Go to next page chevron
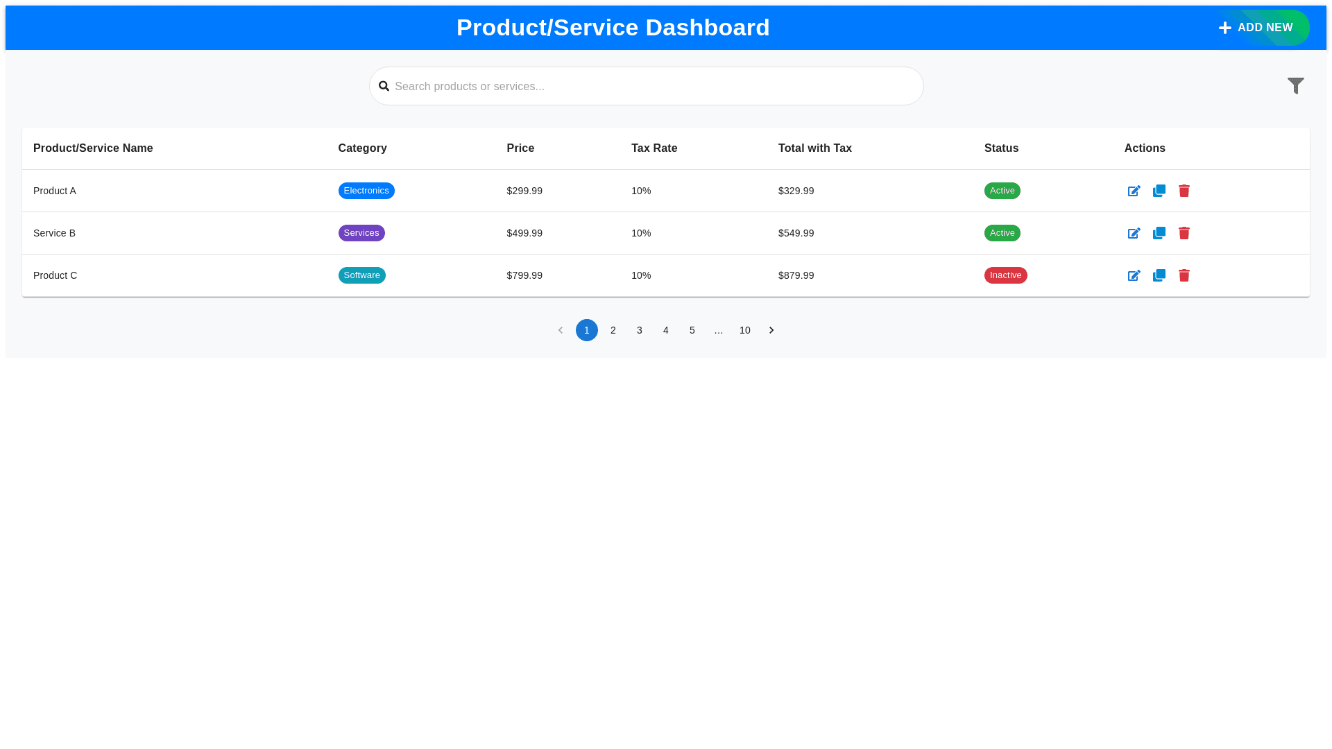 [771, 330]
